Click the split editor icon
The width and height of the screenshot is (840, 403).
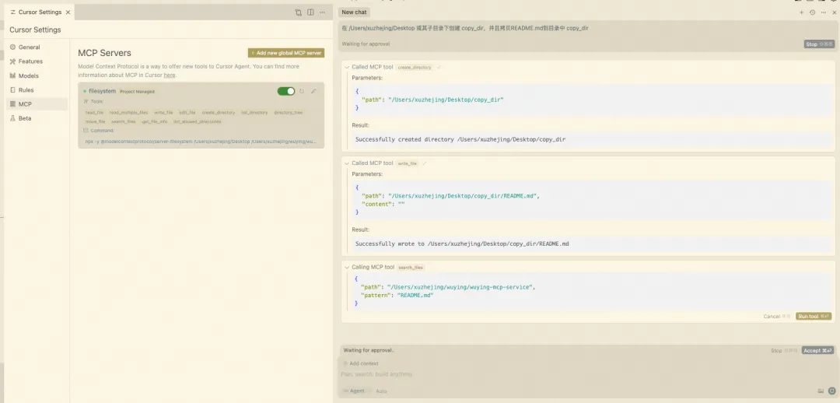click(x=310, y=12)
